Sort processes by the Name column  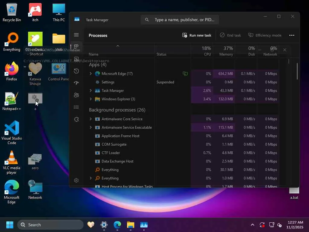(x=94, y=54)
